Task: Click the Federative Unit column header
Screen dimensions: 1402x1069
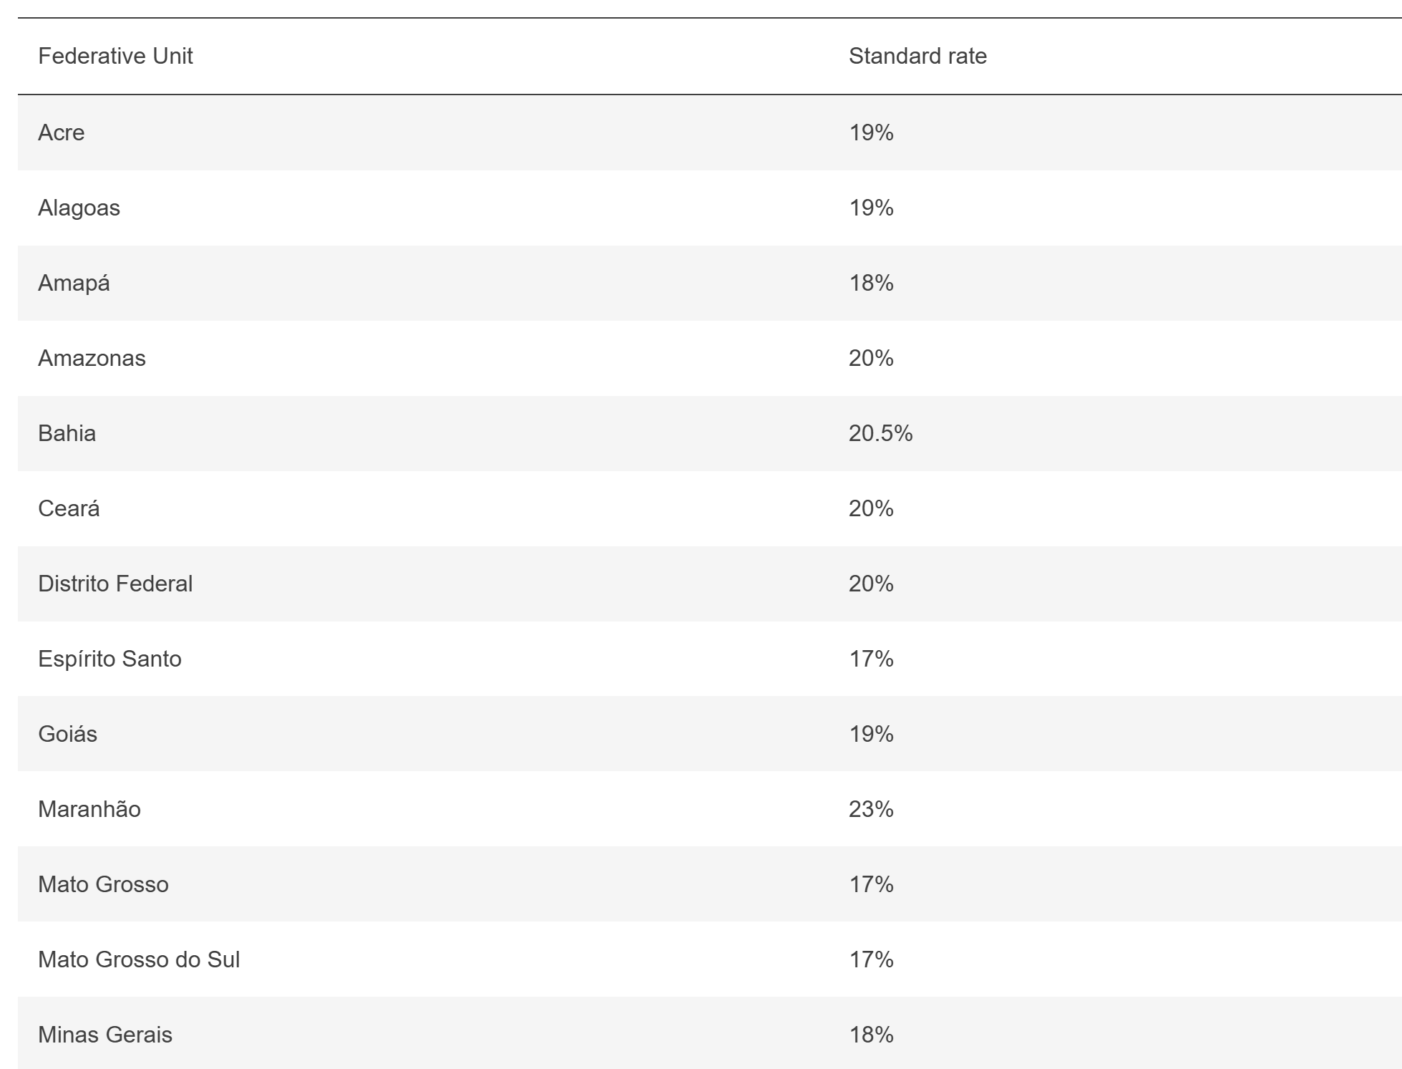Action: coord(115,56)
